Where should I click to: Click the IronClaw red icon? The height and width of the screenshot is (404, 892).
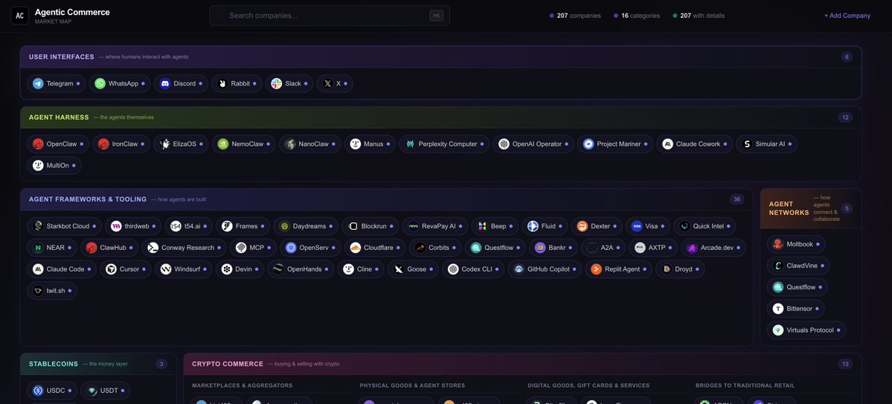pyautogui.click(x=103, y=144)
